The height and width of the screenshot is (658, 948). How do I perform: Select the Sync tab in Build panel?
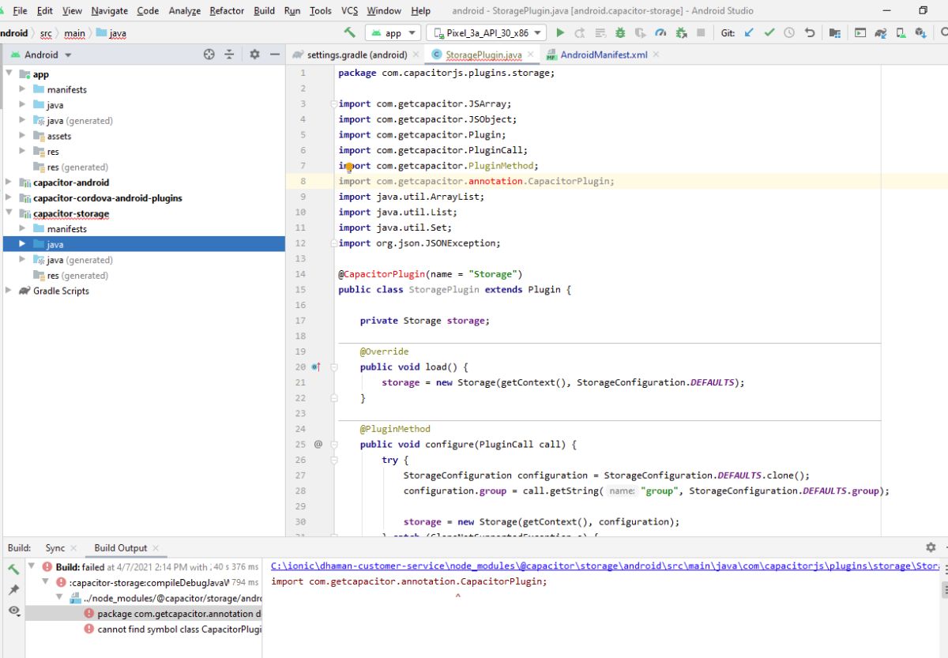click(x=55, y=547)
